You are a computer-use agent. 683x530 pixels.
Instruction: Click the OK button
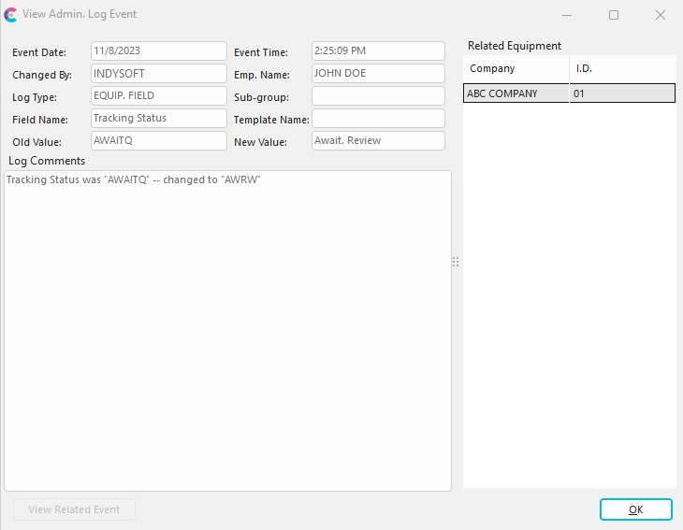point(635,509)
